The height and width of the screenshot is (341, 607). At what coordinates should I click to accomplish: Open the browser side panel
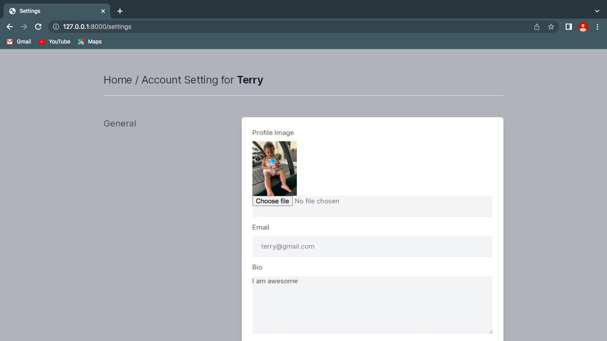pyautogui.click(x=568, y=27)
